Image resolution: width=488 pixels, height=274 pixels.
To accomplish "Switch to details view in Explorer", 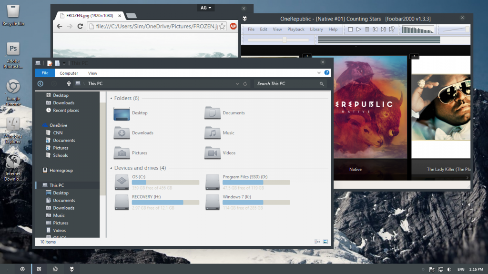I will coord(318,242).
